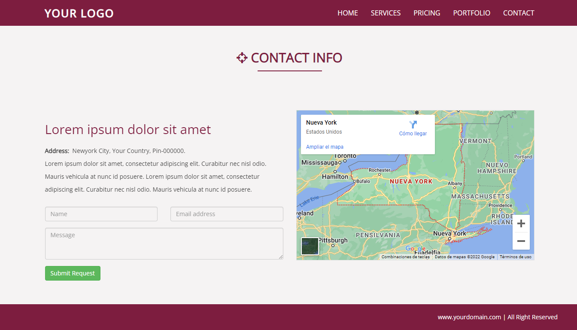This screenshot has width=577, height=330.
Task: Navigate to Portfolio
Action: coord(471,13)
